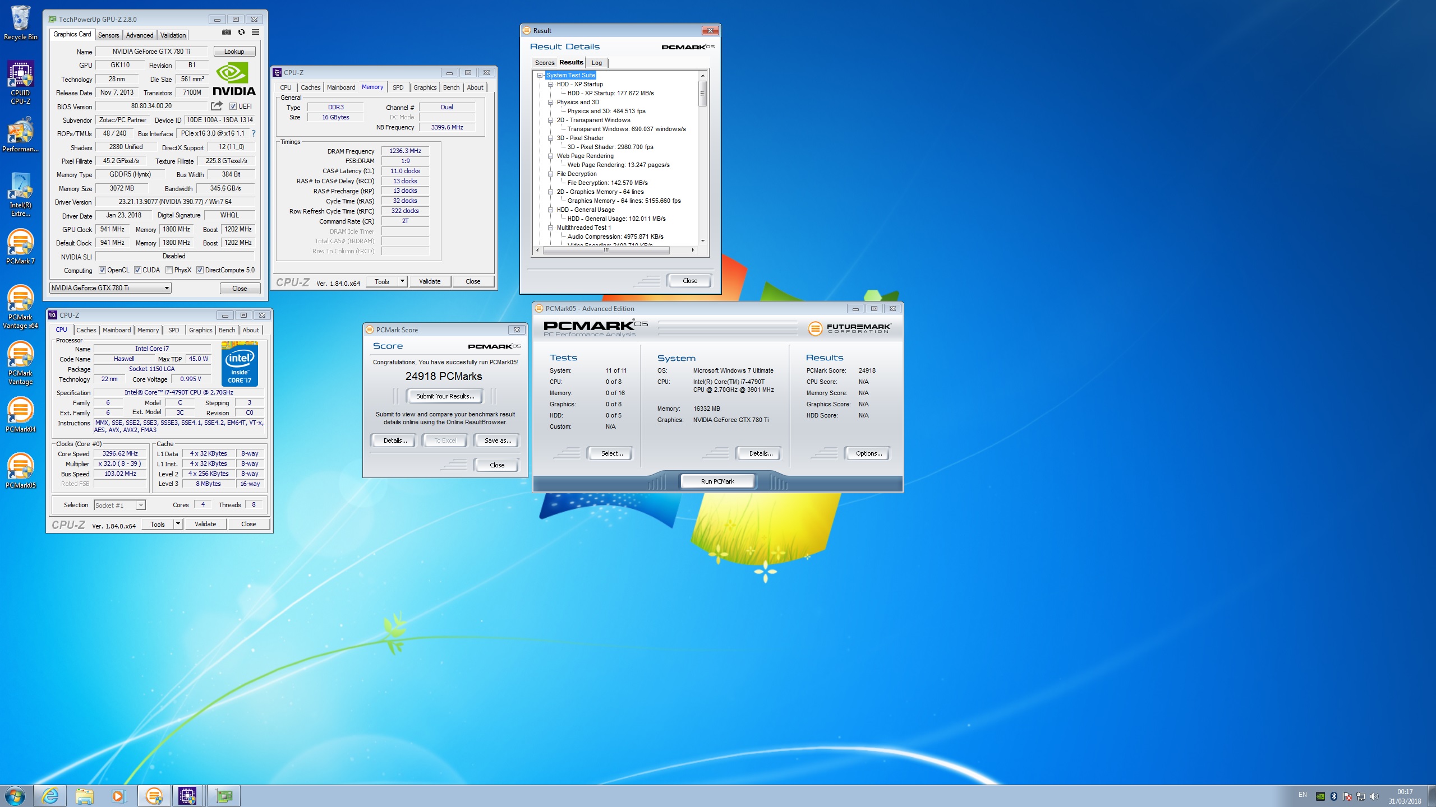The height and width of the screenshot is (807, 1436).
Task: Collapse the Web Page Rendering node
Action: pyautogui.click(x=551, y=156)
